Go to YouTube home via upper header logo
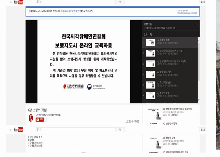Screen dimensions: 220x157 tap(18, 2)
